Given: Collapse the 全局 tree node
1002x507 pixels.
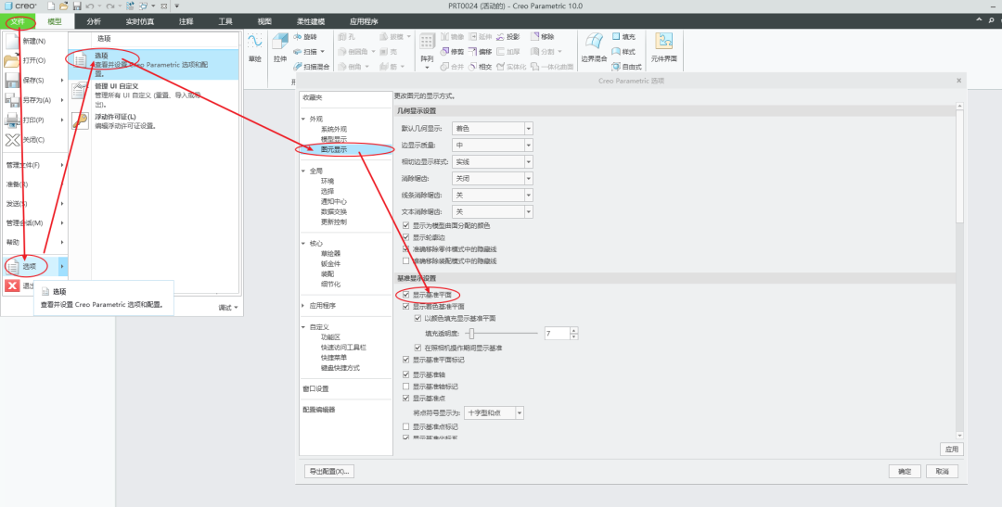Looking at the screenshot, I should click(304, 171).
